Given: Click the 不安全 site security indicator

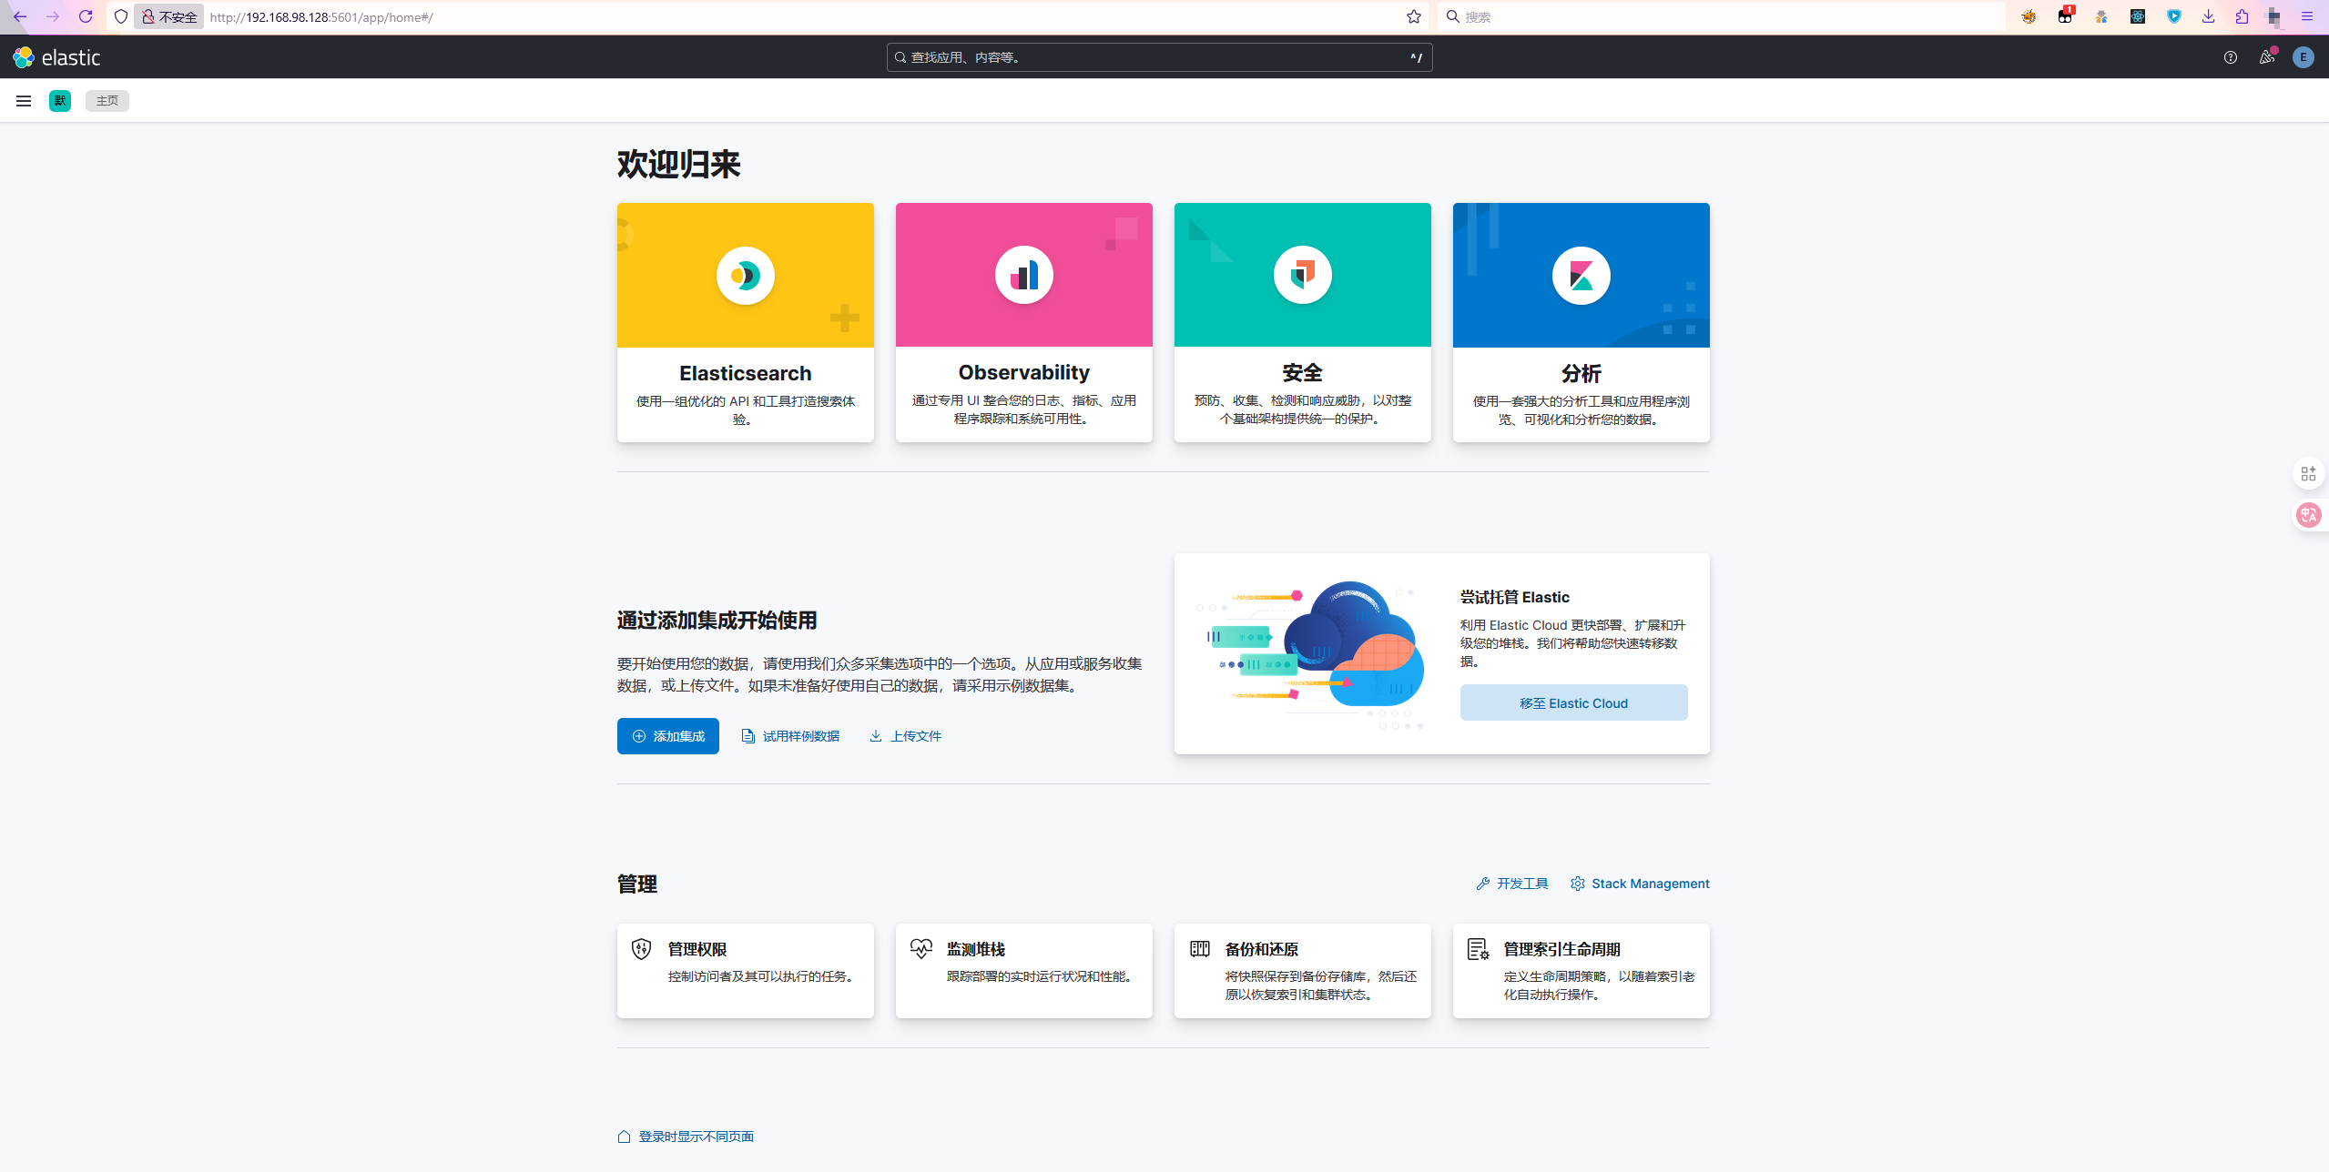Looking at the screenshot, I should click(169, 16).
